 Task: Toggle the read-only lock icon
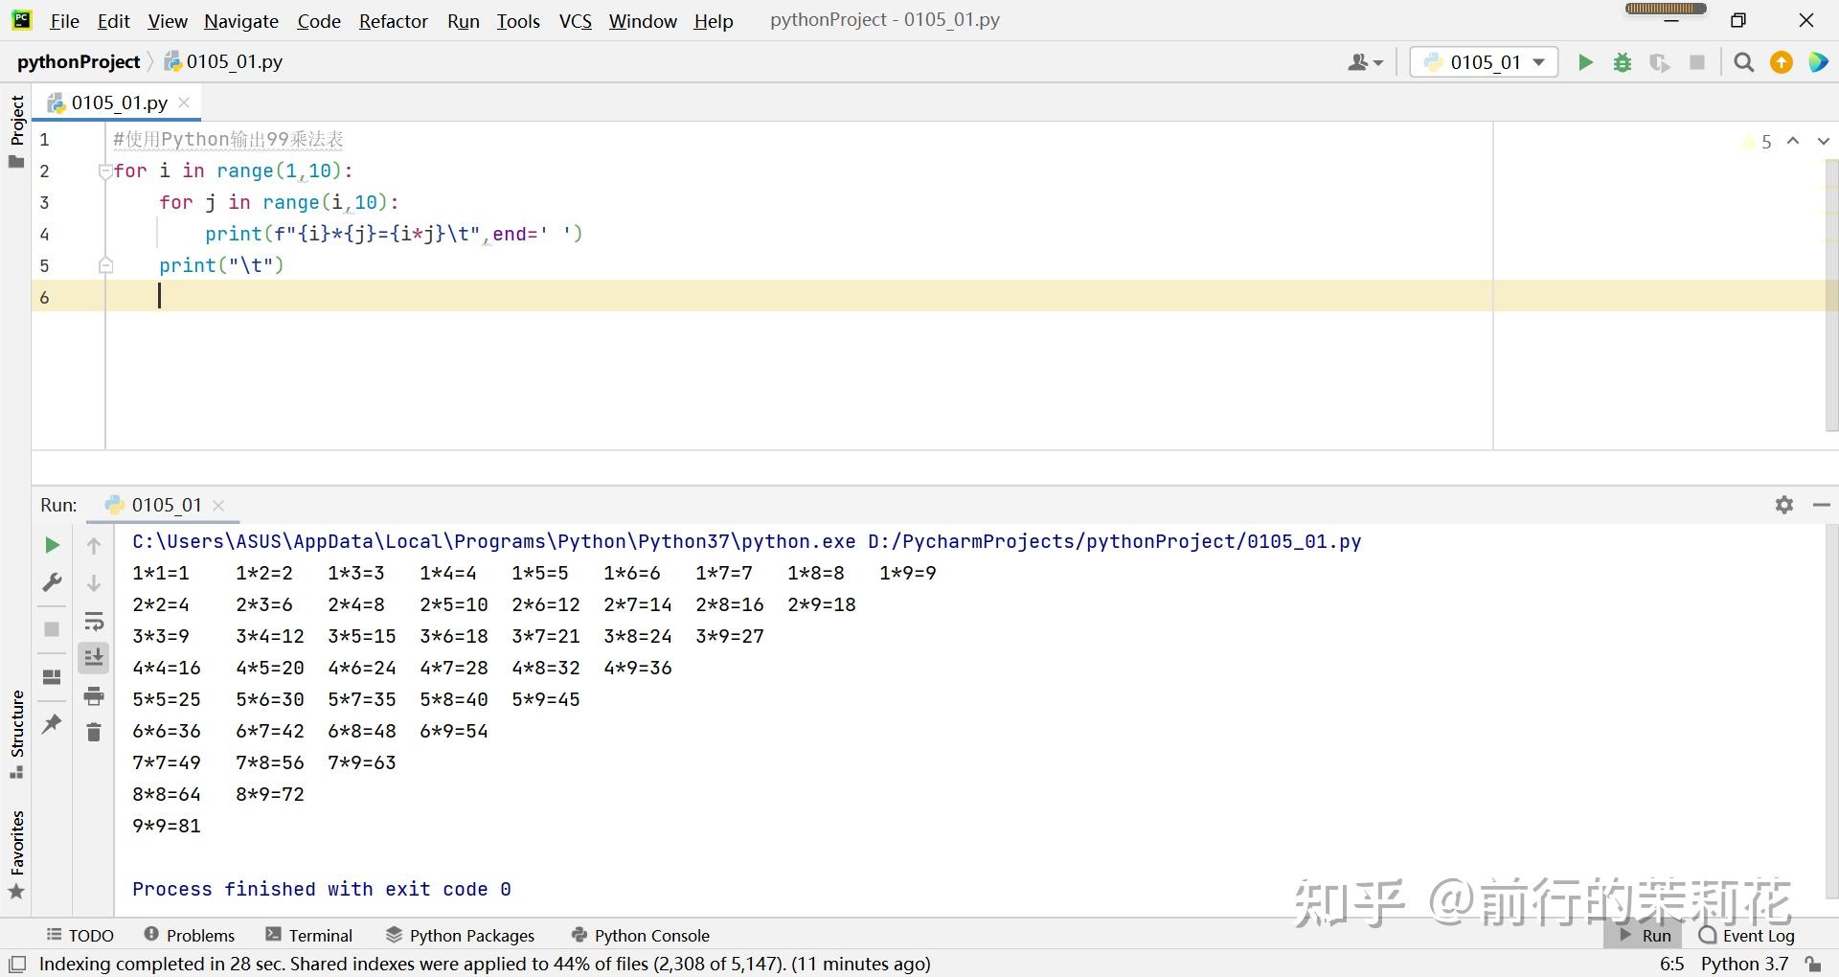(1812, 964)
